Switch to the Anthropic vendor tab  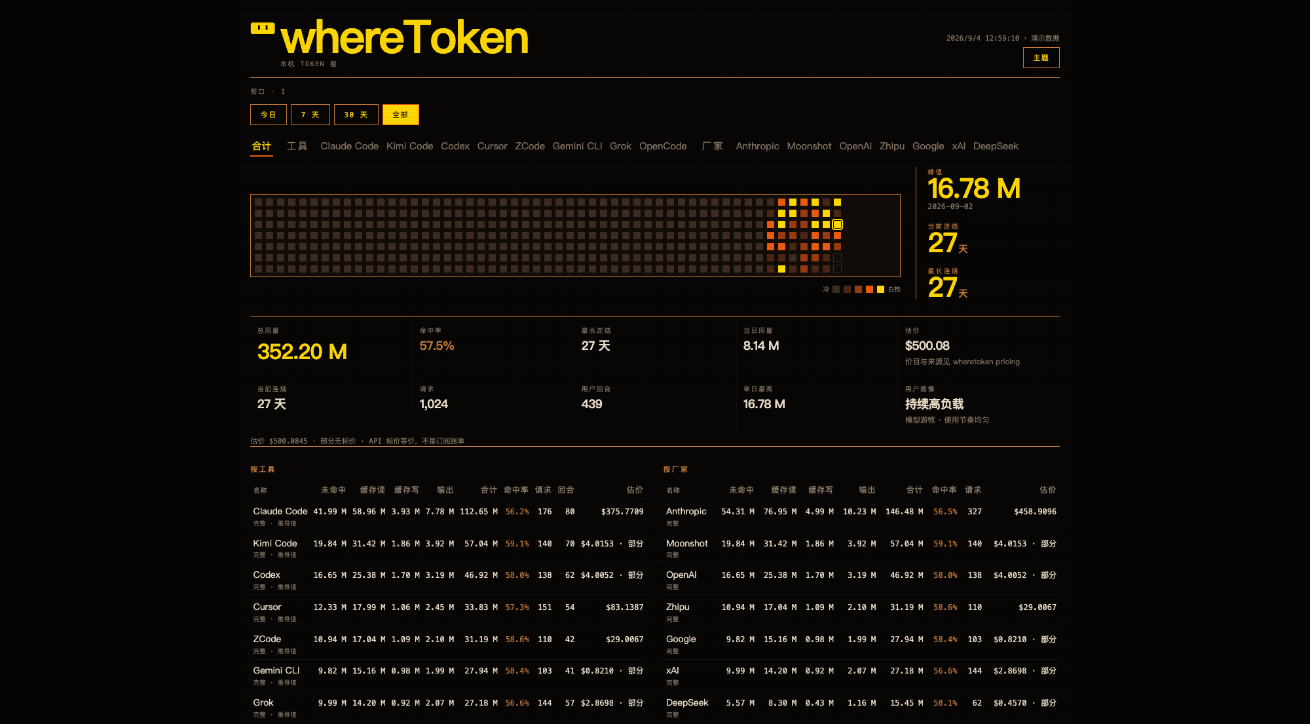point(757,146)
